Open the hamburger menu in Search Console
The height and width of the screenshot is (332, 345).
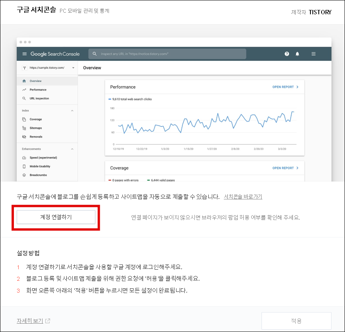(24, 54)
